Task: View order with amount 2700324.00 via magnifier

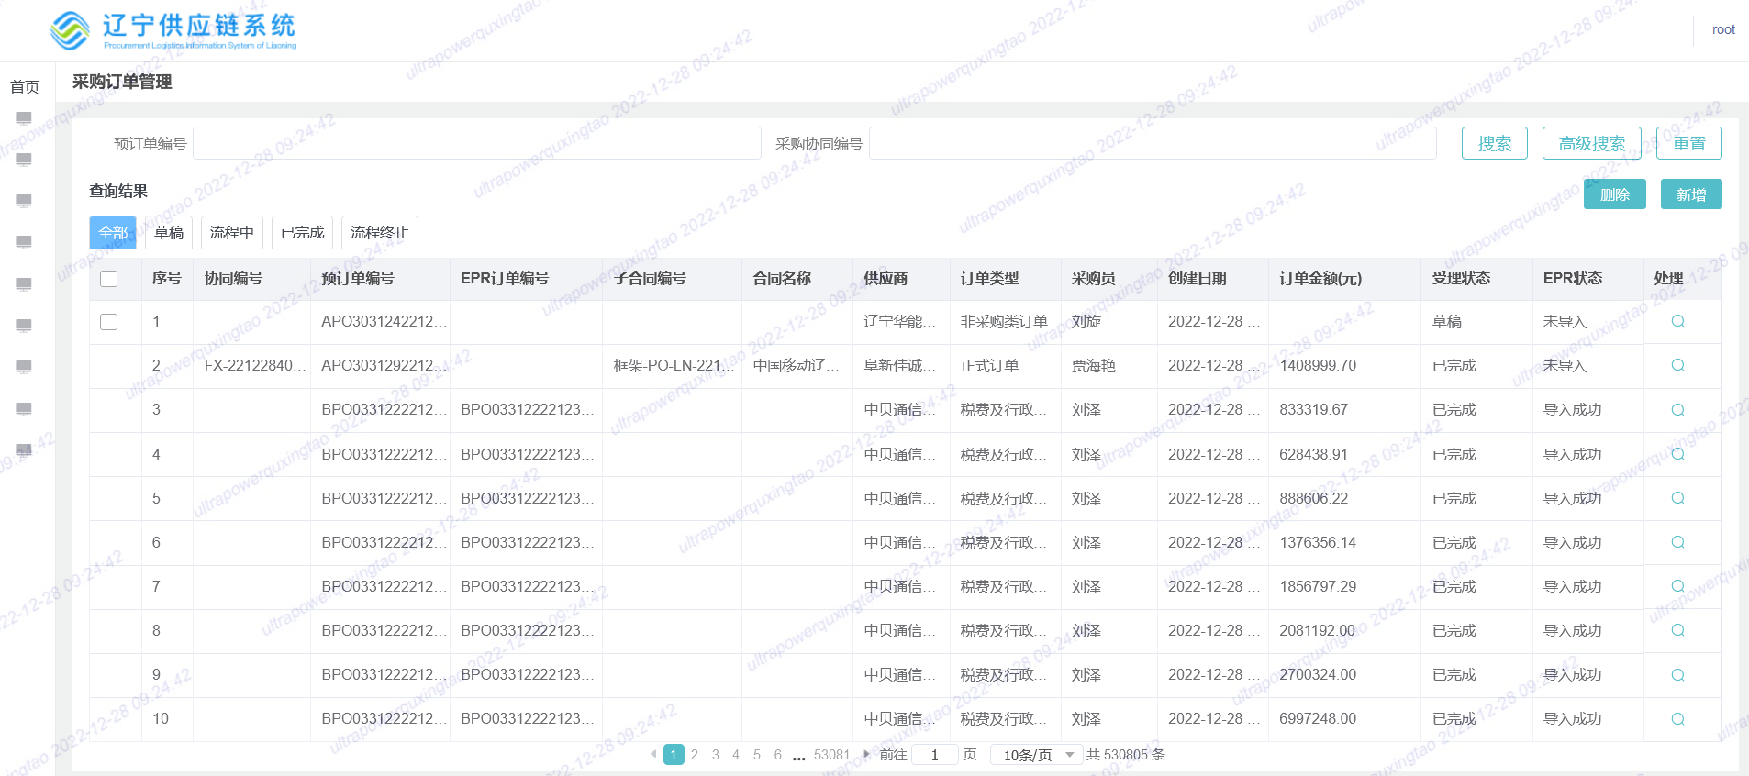Action: pyautogui.click(x=1677, y=675)
